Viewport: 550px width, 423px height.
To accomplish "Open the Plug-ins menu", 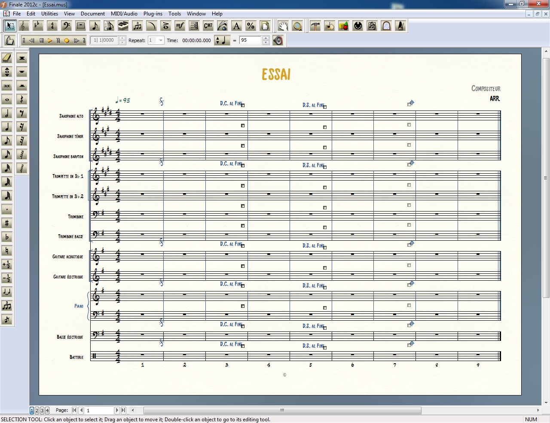I will click(x=153, y=14).
